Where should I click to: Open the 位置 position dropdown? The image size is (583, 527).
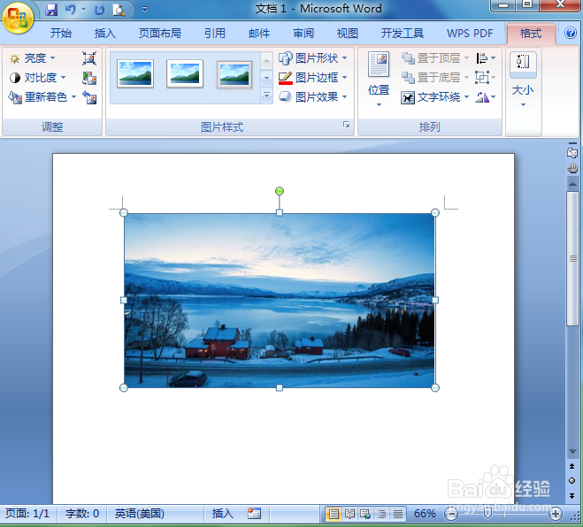pos(379,79)
